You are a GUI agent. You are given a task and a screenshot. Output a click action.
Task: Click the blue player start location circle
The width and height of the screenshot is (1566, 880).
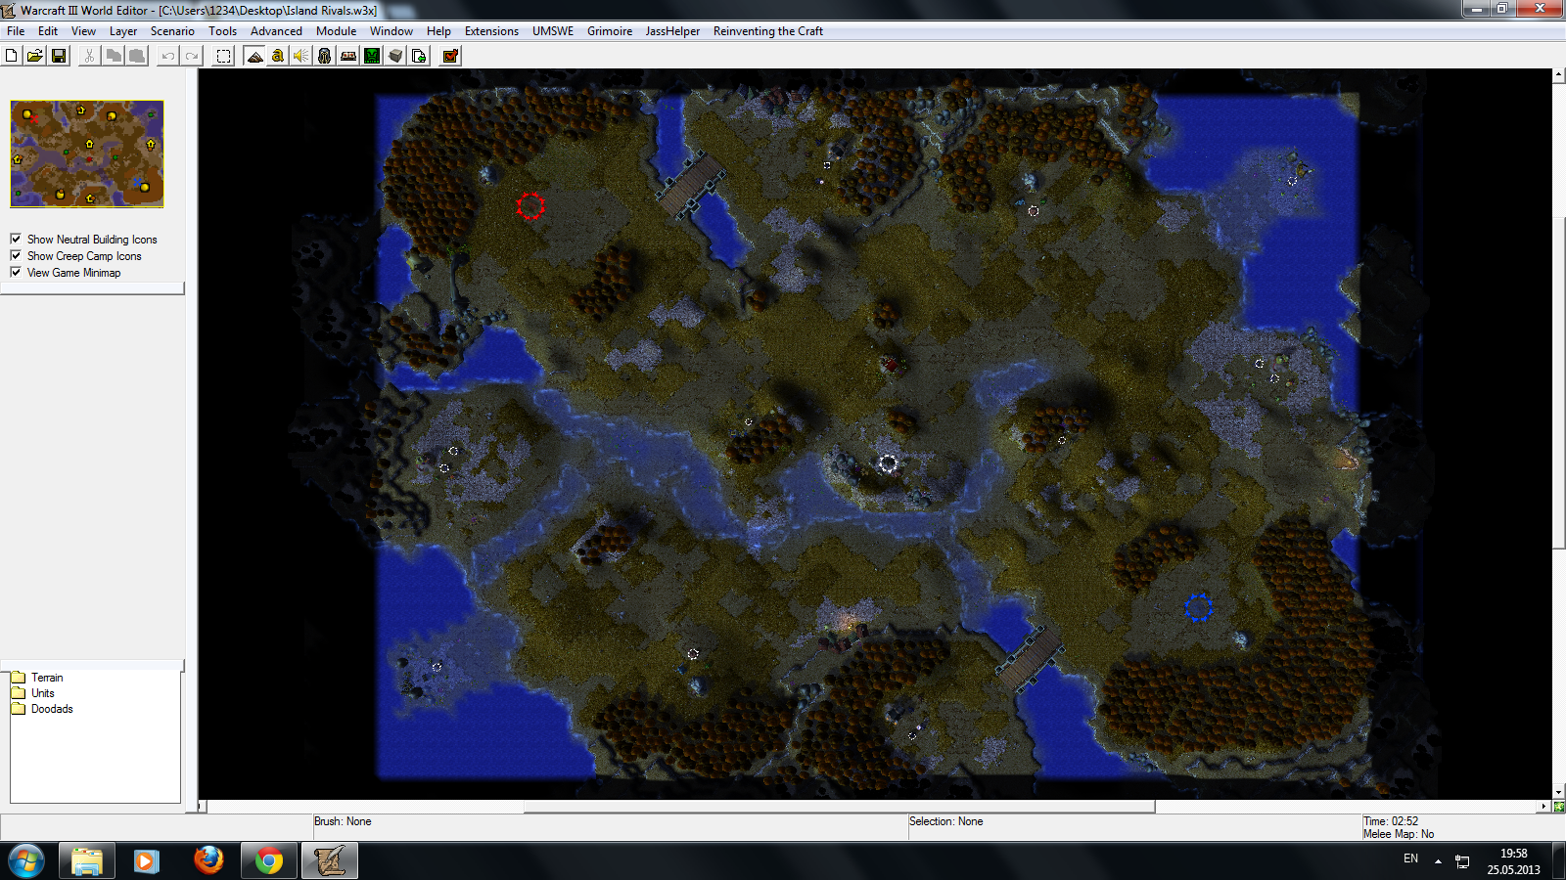(x=1199, y=607)
